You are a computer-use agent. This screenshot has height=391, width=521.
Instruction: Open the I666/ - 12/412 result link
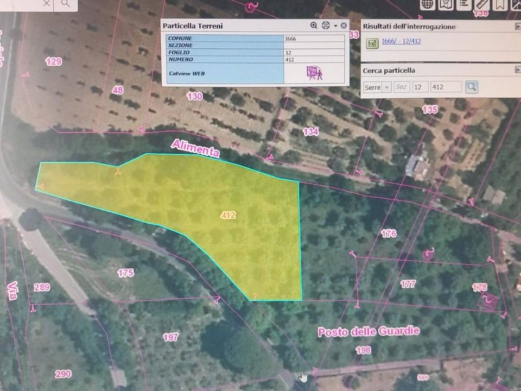402,41
